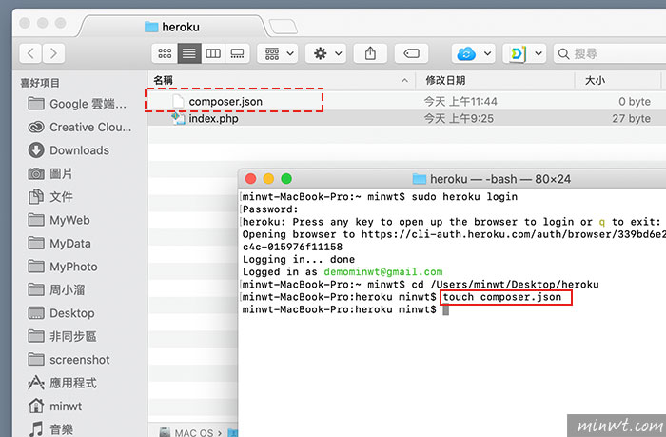
Task: Sort files by 大小 column
Action: coord(595,80)
